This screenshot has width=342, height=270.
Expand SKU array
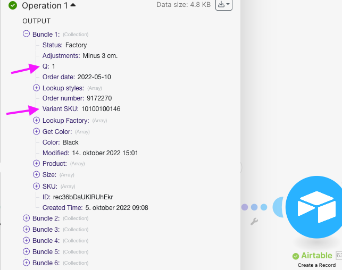click(x=36, y=186)
